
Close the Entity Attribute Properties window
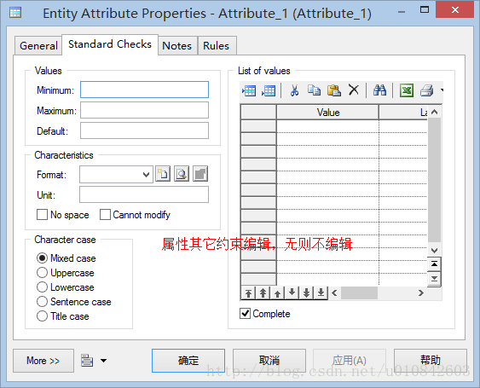(x=455, y=10)
